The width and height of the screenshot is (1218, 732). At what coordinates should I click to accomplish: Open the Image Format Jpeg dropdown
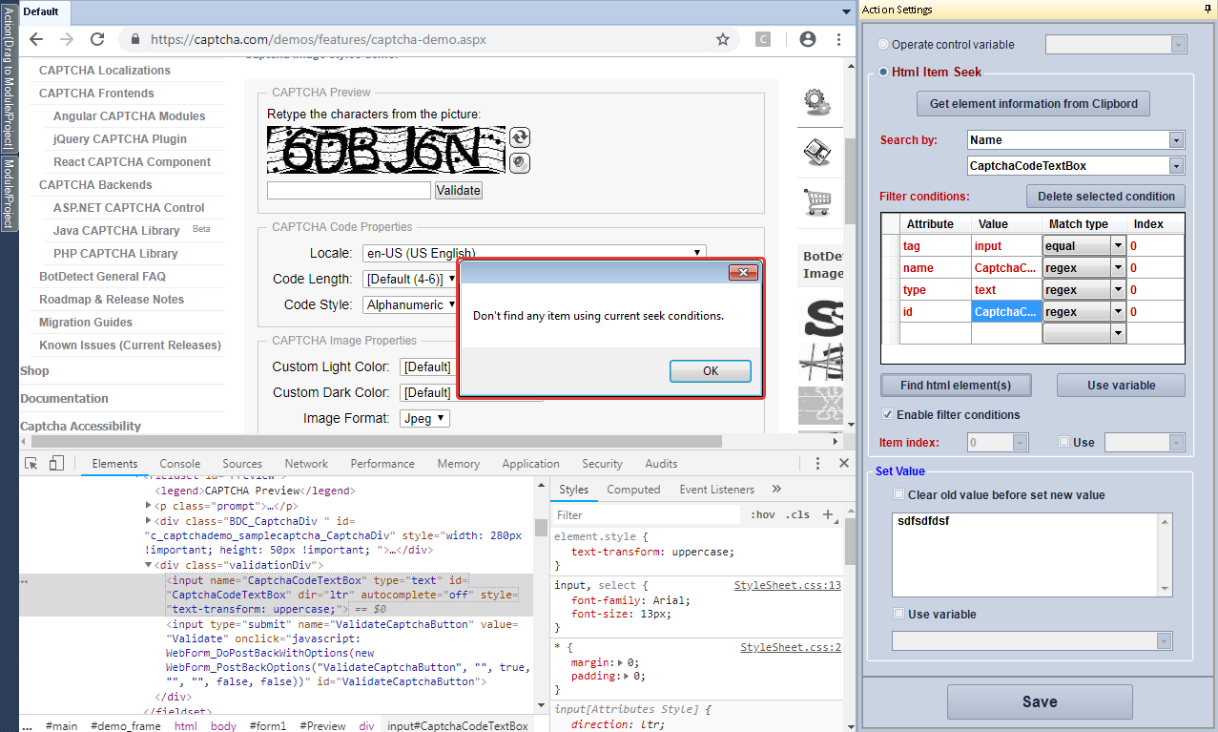424,418
